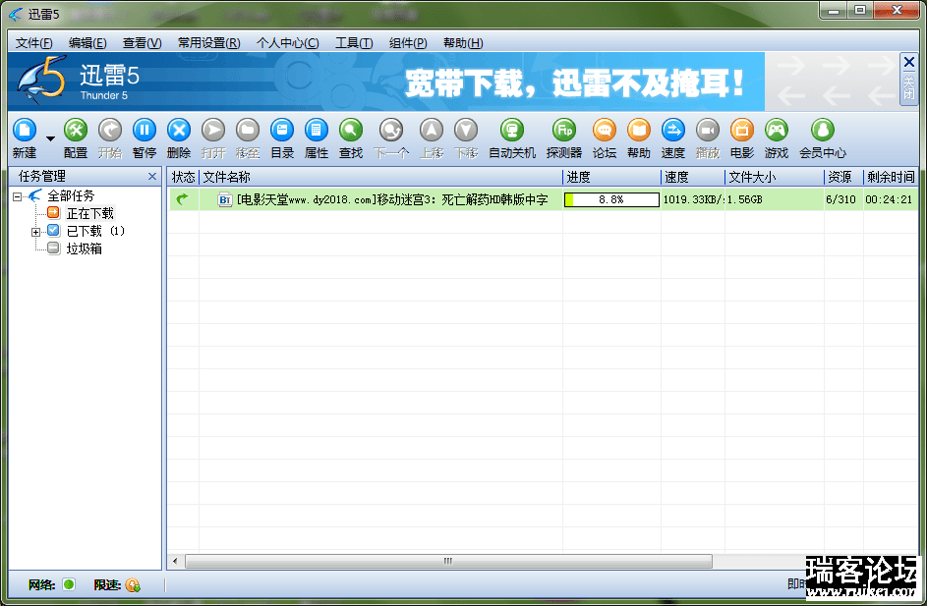Viewport: 927px width, 606px height.
Task: Collapse the 全部任务 tree node
Action: 17,196
